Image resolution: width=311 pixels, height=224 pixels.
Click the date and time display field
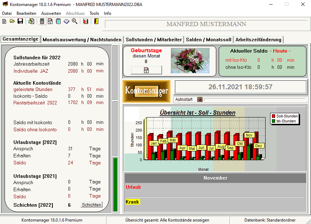coord(241,87)
